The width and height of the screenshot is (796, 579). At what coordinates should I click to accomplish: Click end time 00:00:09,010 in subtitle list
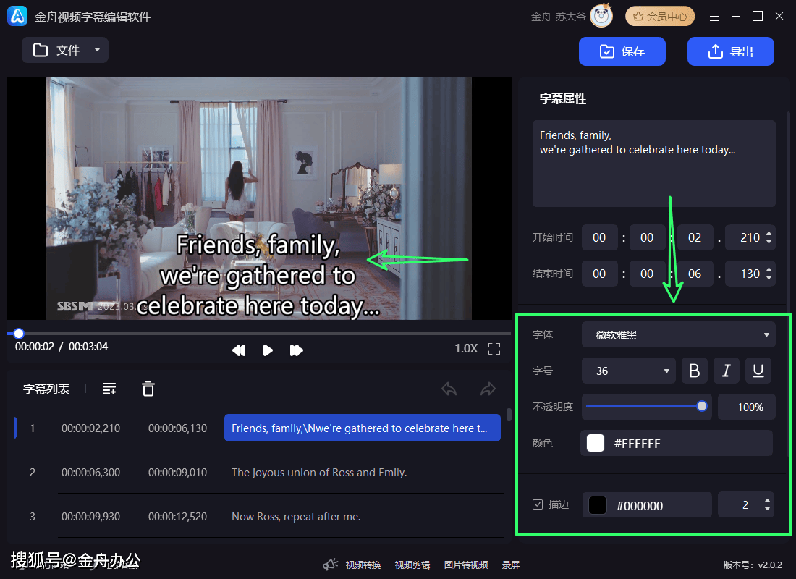pyautogui.click(x=178, y=473)
